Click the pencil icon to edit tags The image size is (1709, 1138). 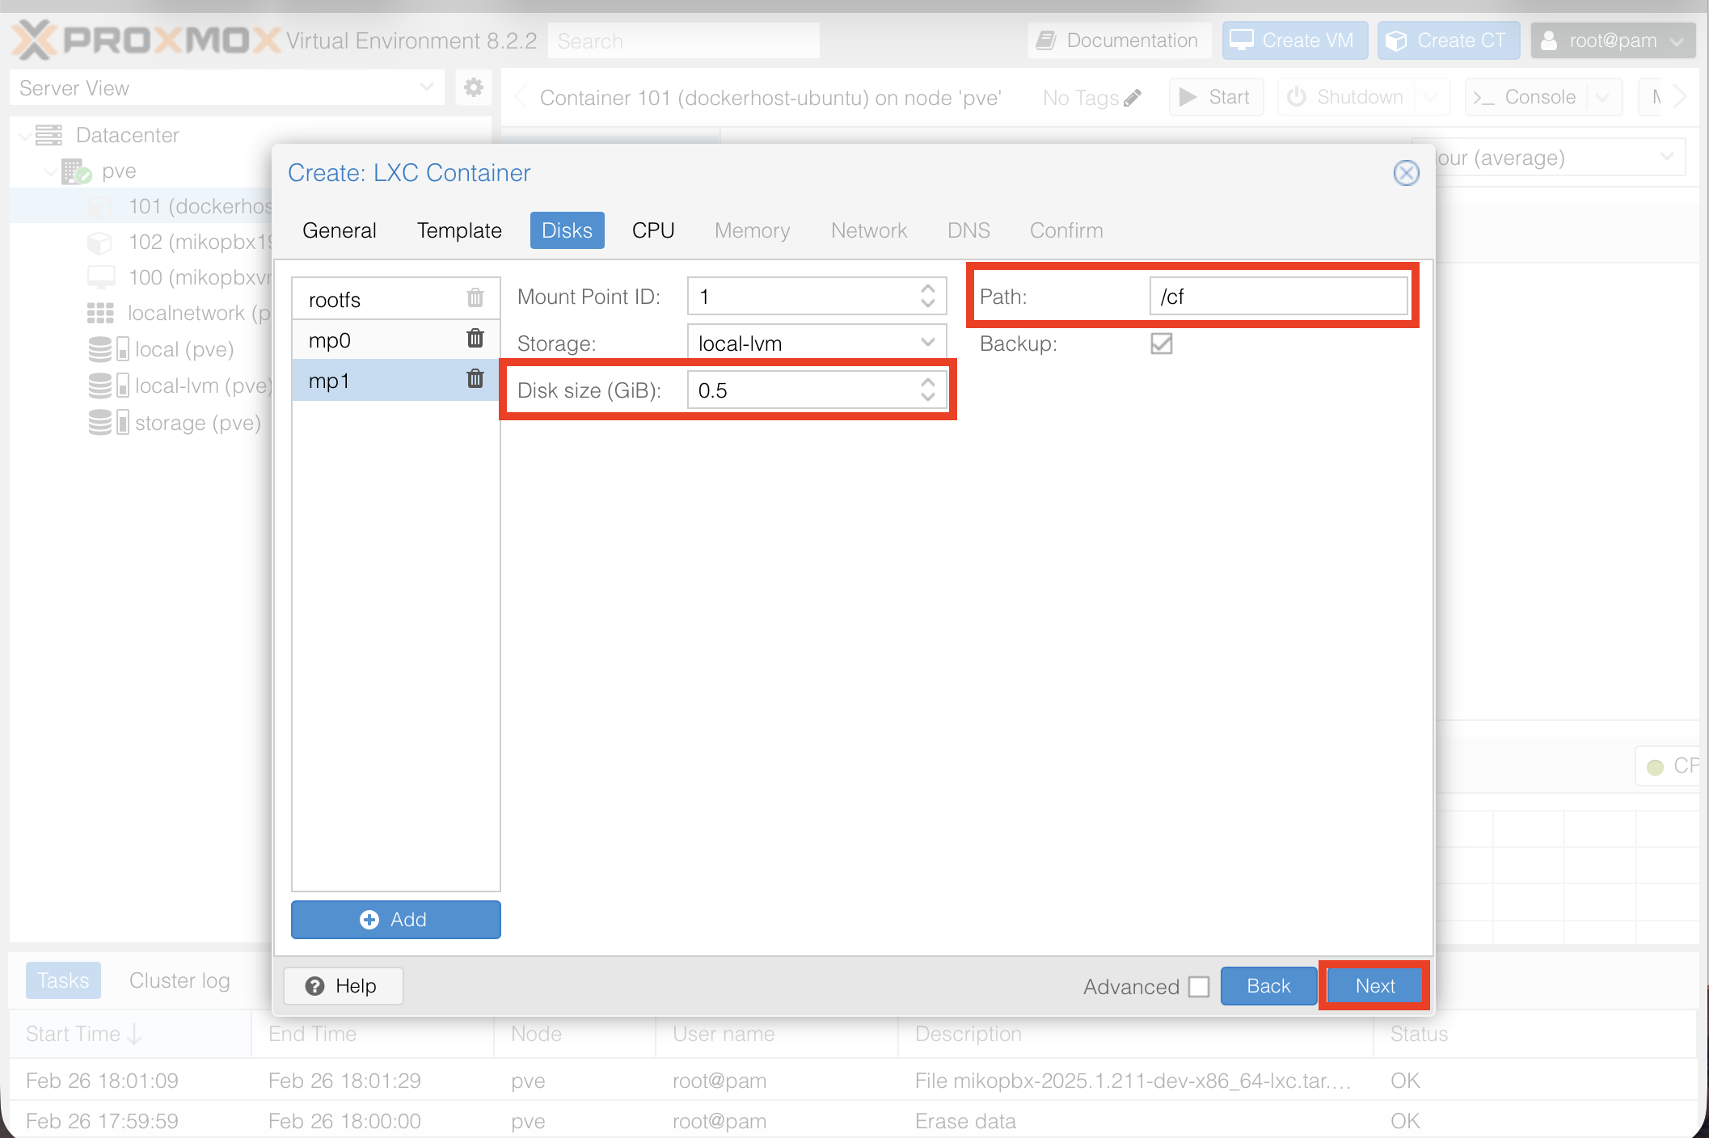(x=1133, y=98)
